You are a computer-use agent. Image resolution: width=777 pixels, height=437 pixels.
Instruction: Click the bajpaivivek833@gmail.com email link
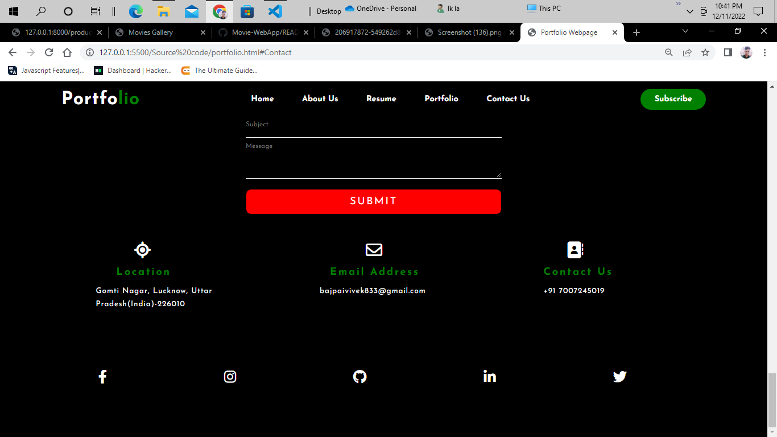[374, 290]
